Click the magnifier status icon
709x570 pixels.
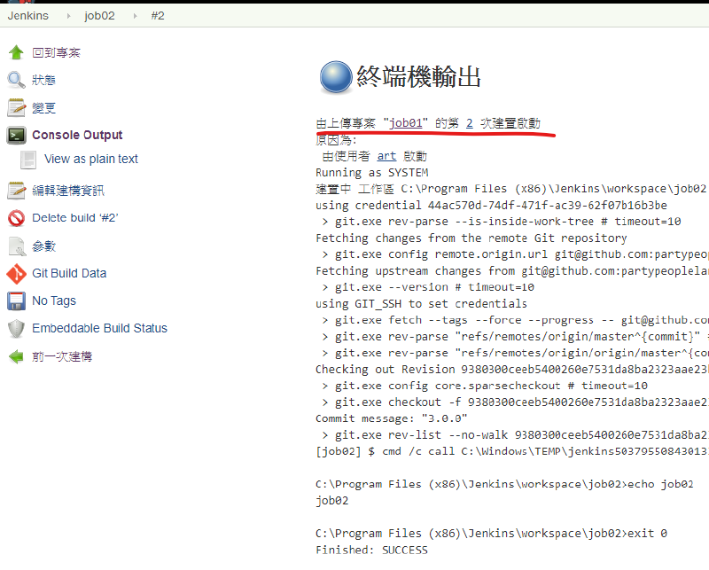(16, 80)
